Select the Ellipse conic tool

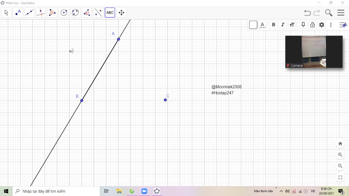click(x=75, y=13)
